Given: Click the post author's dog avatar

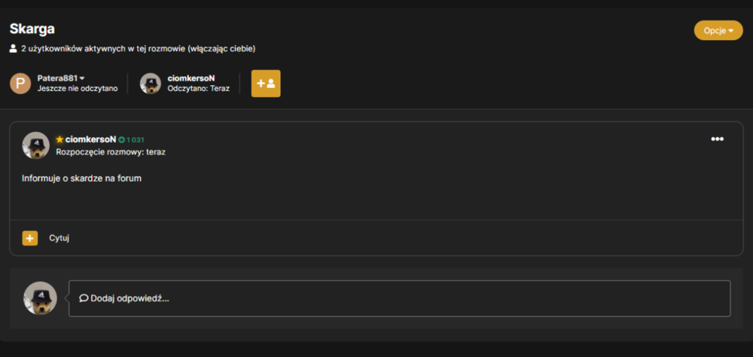Looking at the screenshot, I should click(x=36, y=145).
